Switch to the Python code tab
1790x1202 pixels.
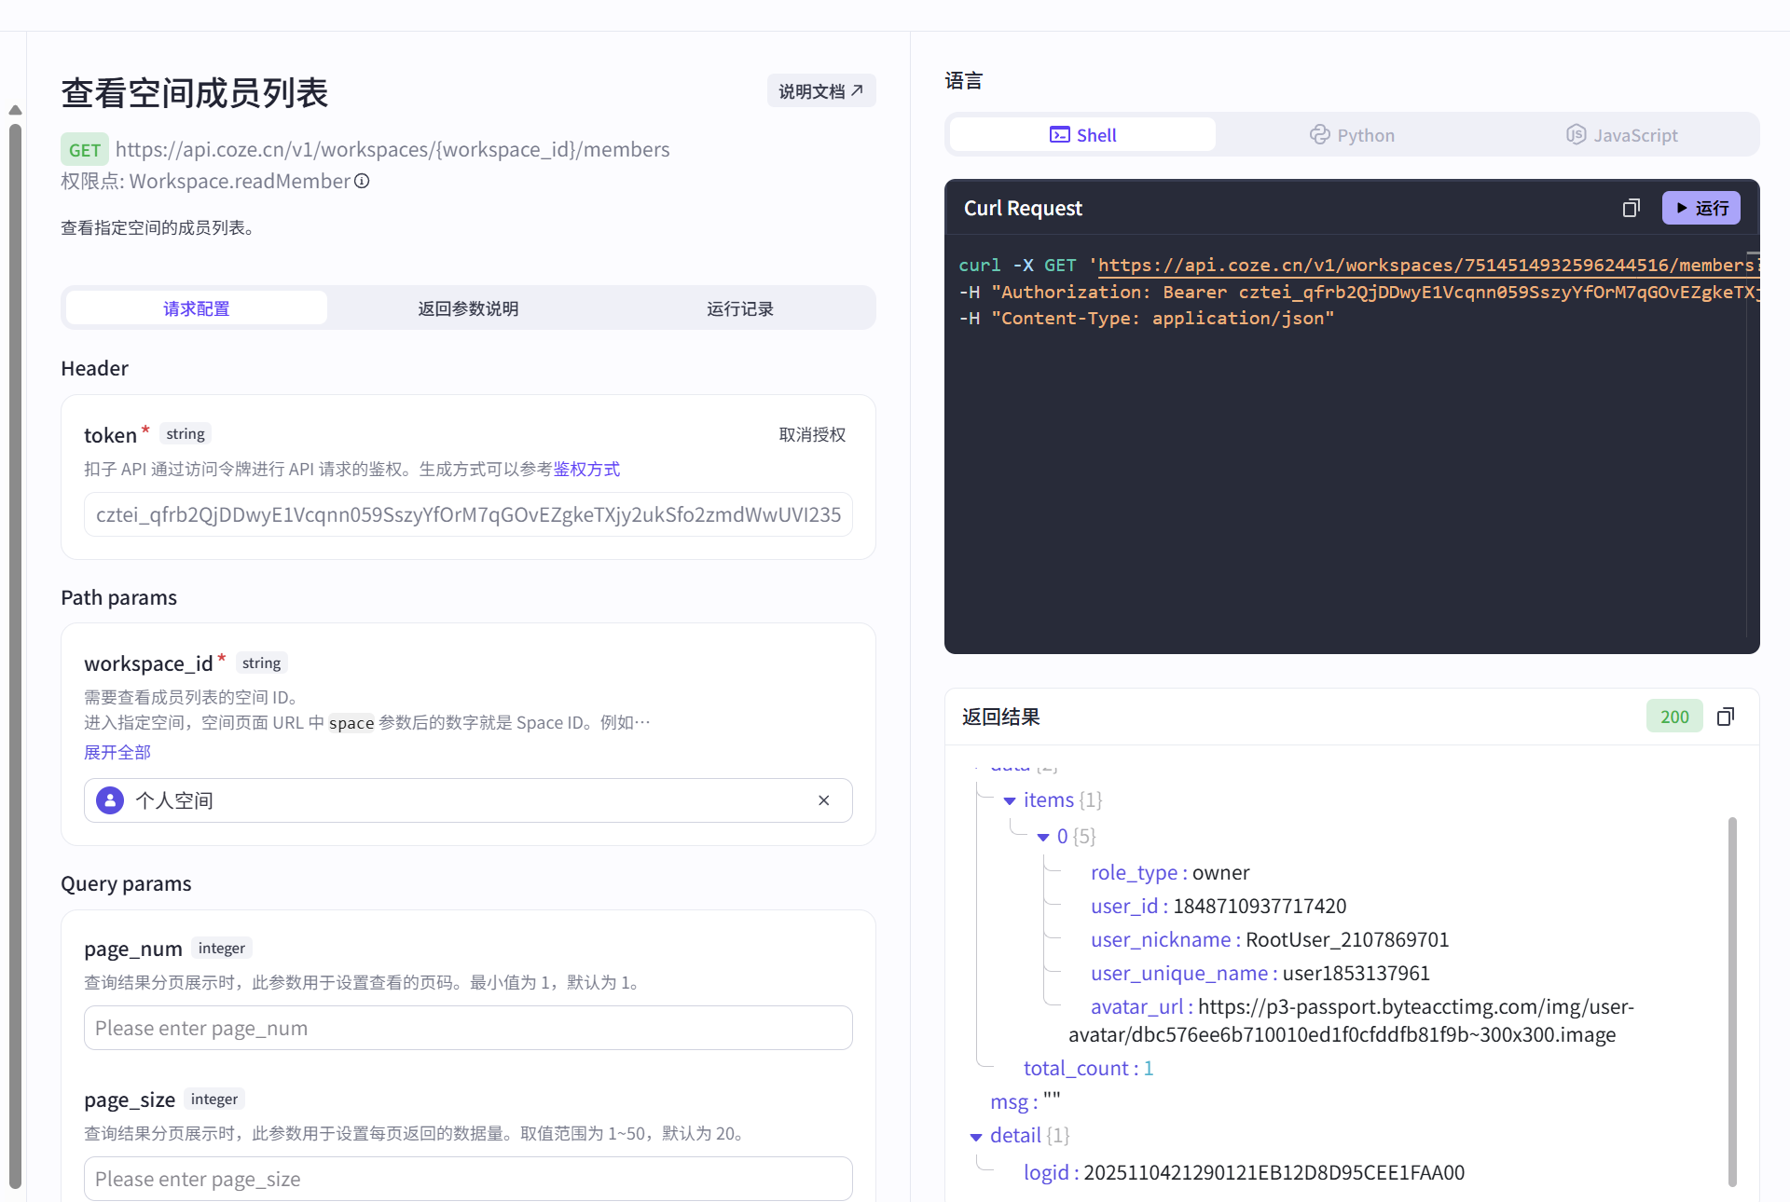pyautogui.click(x=1352, y=134)
